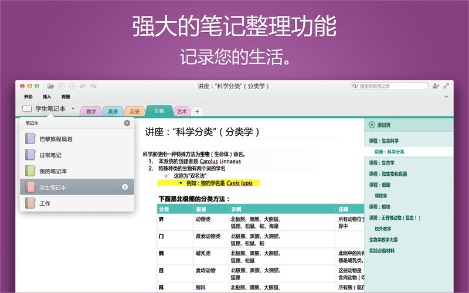Go back with the left arrow icon
The image size is (469, 293).
click(x=62, y=86)
